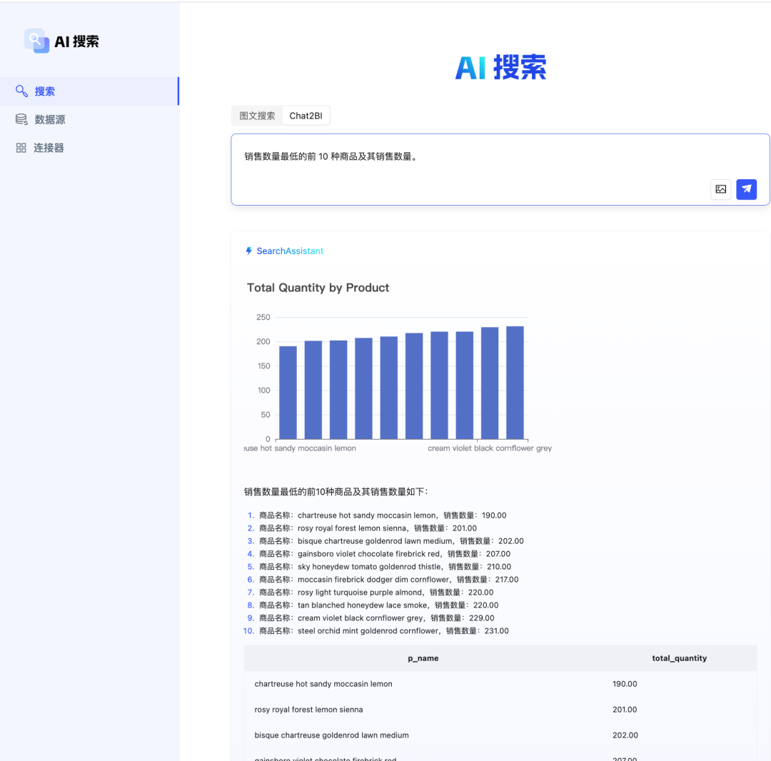This screenshot has height=761, width=771.
Task: Click the lightning icon next to SearchAssistant
Action: [x=249, y=251]
